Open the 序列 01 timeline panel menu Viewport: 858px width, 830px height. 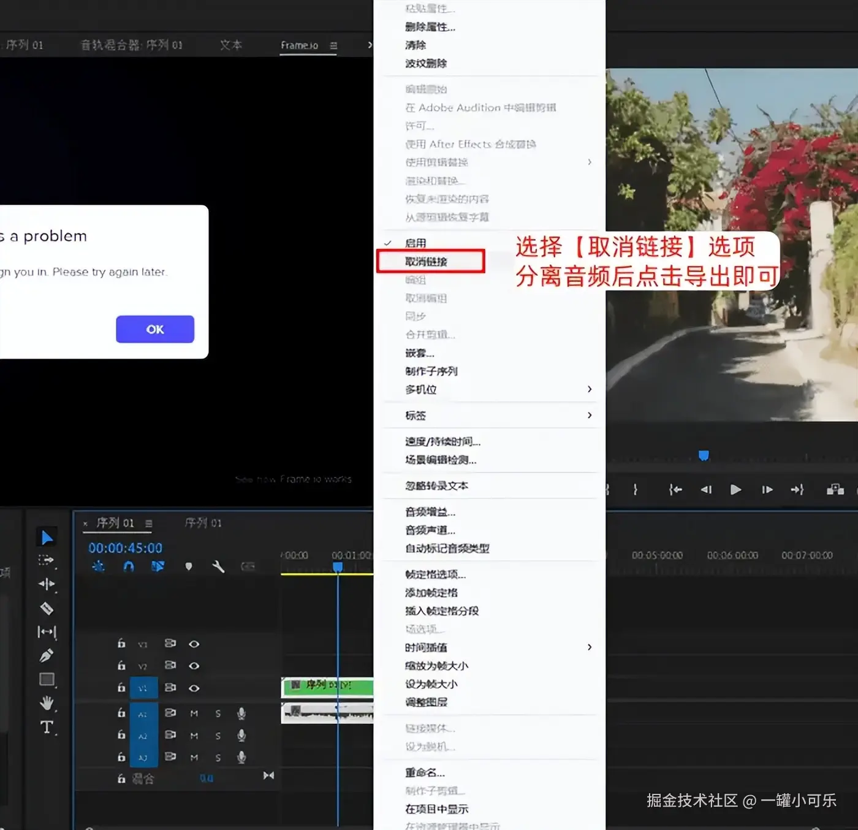pos(148,523)
